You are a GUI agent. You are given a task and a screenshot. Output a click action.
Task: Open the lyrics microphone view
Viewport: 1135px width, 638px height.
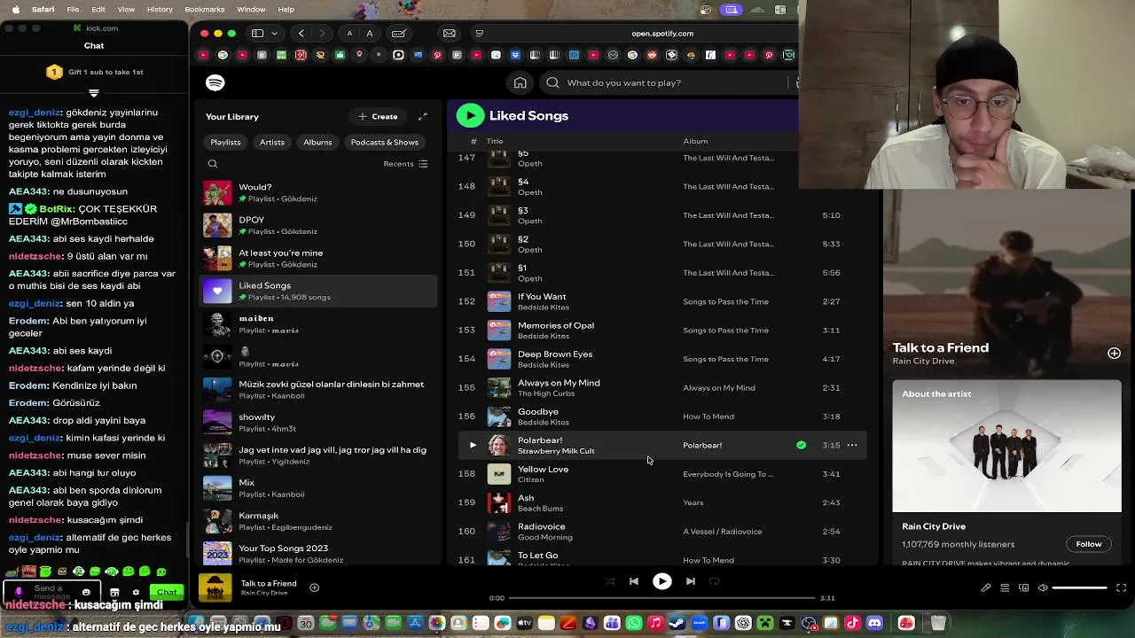coord(985,587)
